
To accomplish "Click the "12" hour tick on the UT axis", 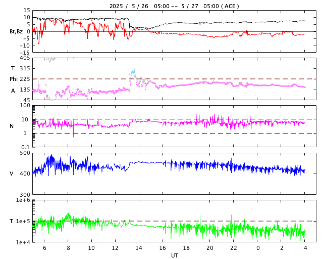I will 115,248.
